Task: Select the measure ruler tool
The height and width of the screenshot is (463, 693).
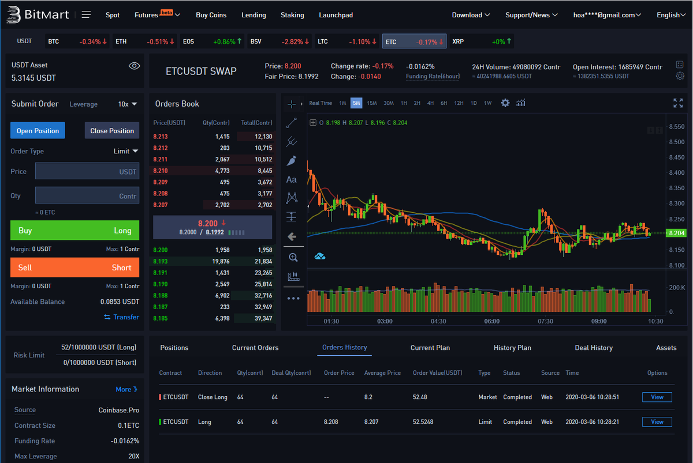Action: tap(293, 277)
